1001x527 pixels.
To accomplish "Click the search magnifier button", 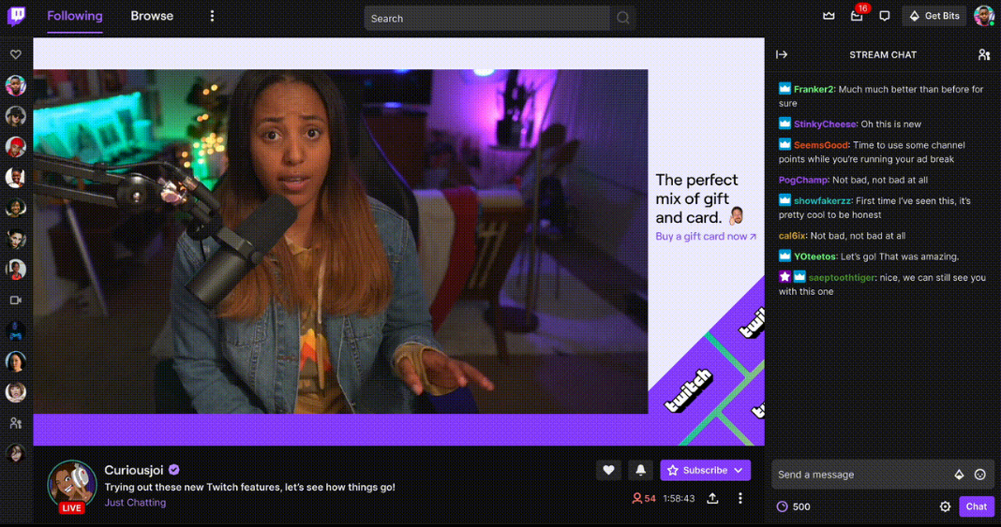I will tap(623, 19).
